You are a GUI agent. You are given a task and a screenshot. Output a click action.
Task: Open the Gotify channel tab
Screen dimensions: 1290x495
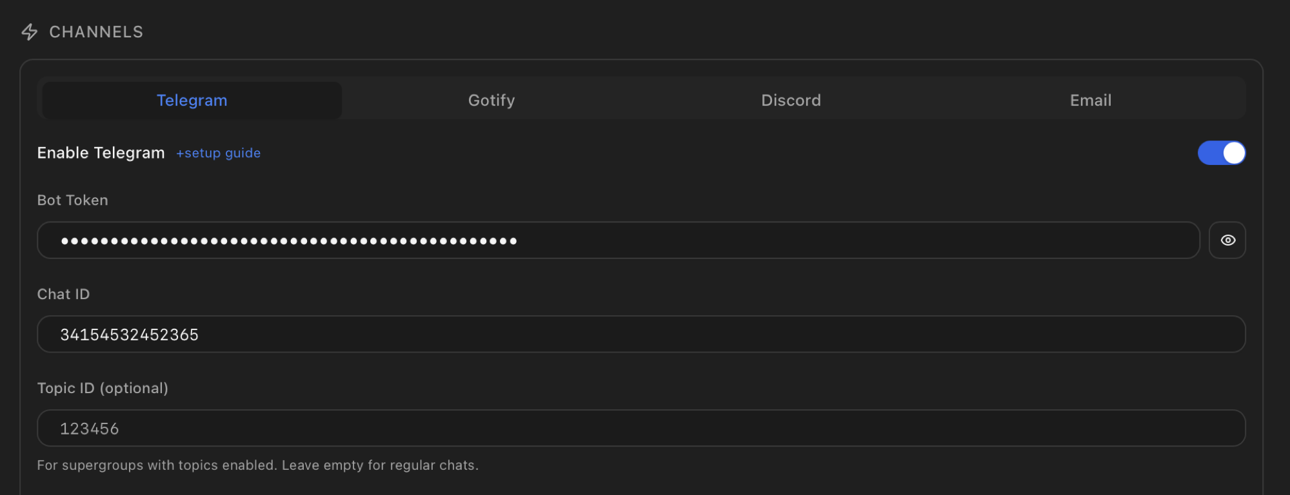point(491,101)
